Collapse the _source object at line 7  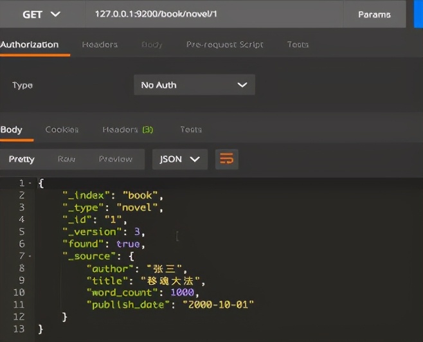pos(31,256)
